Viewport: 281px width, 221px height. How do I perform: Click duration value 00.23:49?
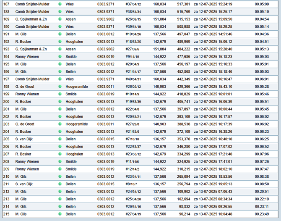point(262,214)
